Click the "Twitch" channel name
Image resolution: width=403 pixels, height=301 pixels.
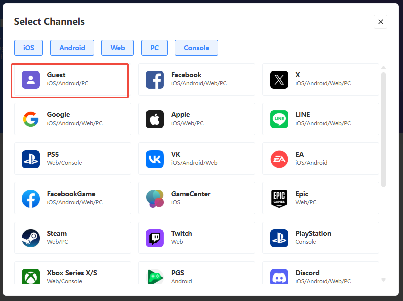pos(181,233)
